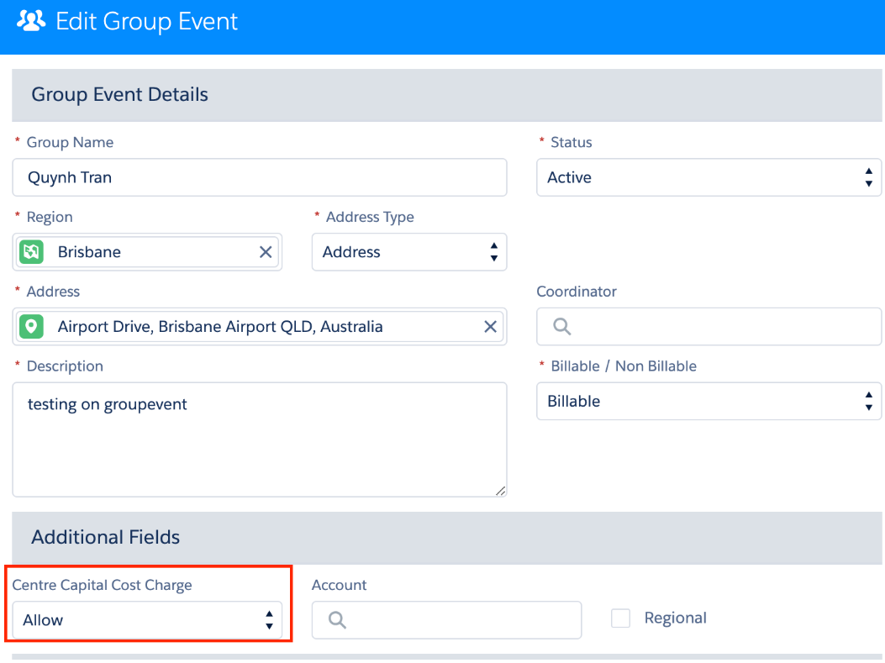Image resolution: width=885 pixels, height=663 pixels.
Task: Click the Edit Group Event title
Action: (147, 21)
